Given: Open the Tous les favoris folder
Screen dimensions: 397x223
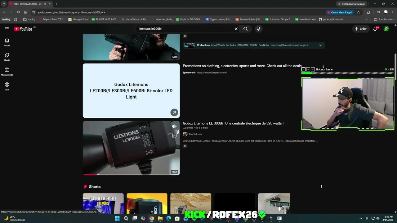Looking at the screenshot, I should tap(384, 19).
